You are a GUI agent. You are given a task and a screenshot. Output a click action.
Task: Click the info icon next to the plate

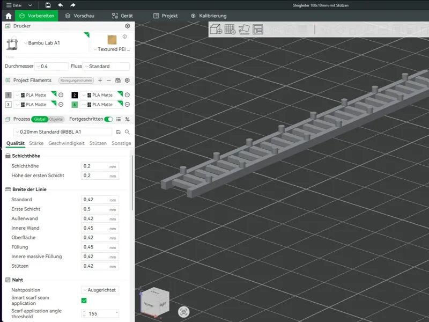[x=125, y=36]
